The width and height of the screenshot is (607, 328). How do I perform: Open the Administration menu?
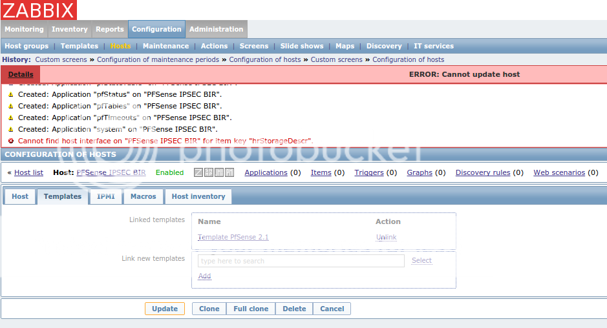(216, 29)
